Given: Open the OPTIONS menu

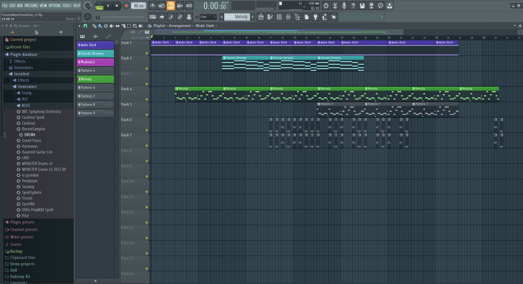Looking at the screenshot, I should click(55, 6).
